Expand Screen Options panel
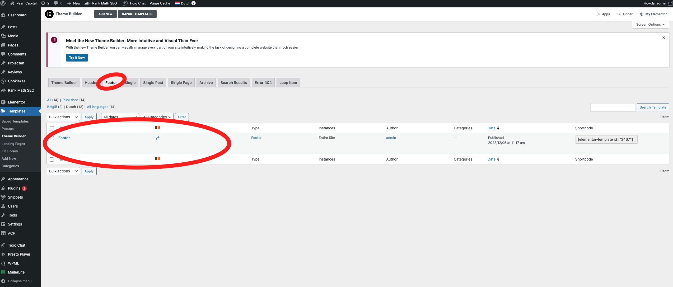673x287 pixels. 650,25
